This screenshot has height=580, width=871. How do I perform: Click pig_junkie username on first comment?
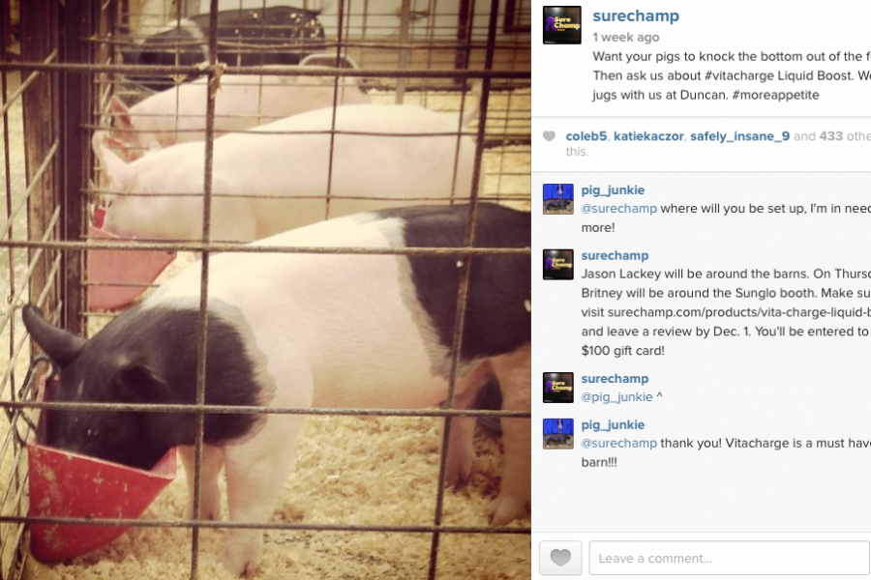(x=613, y=189)
